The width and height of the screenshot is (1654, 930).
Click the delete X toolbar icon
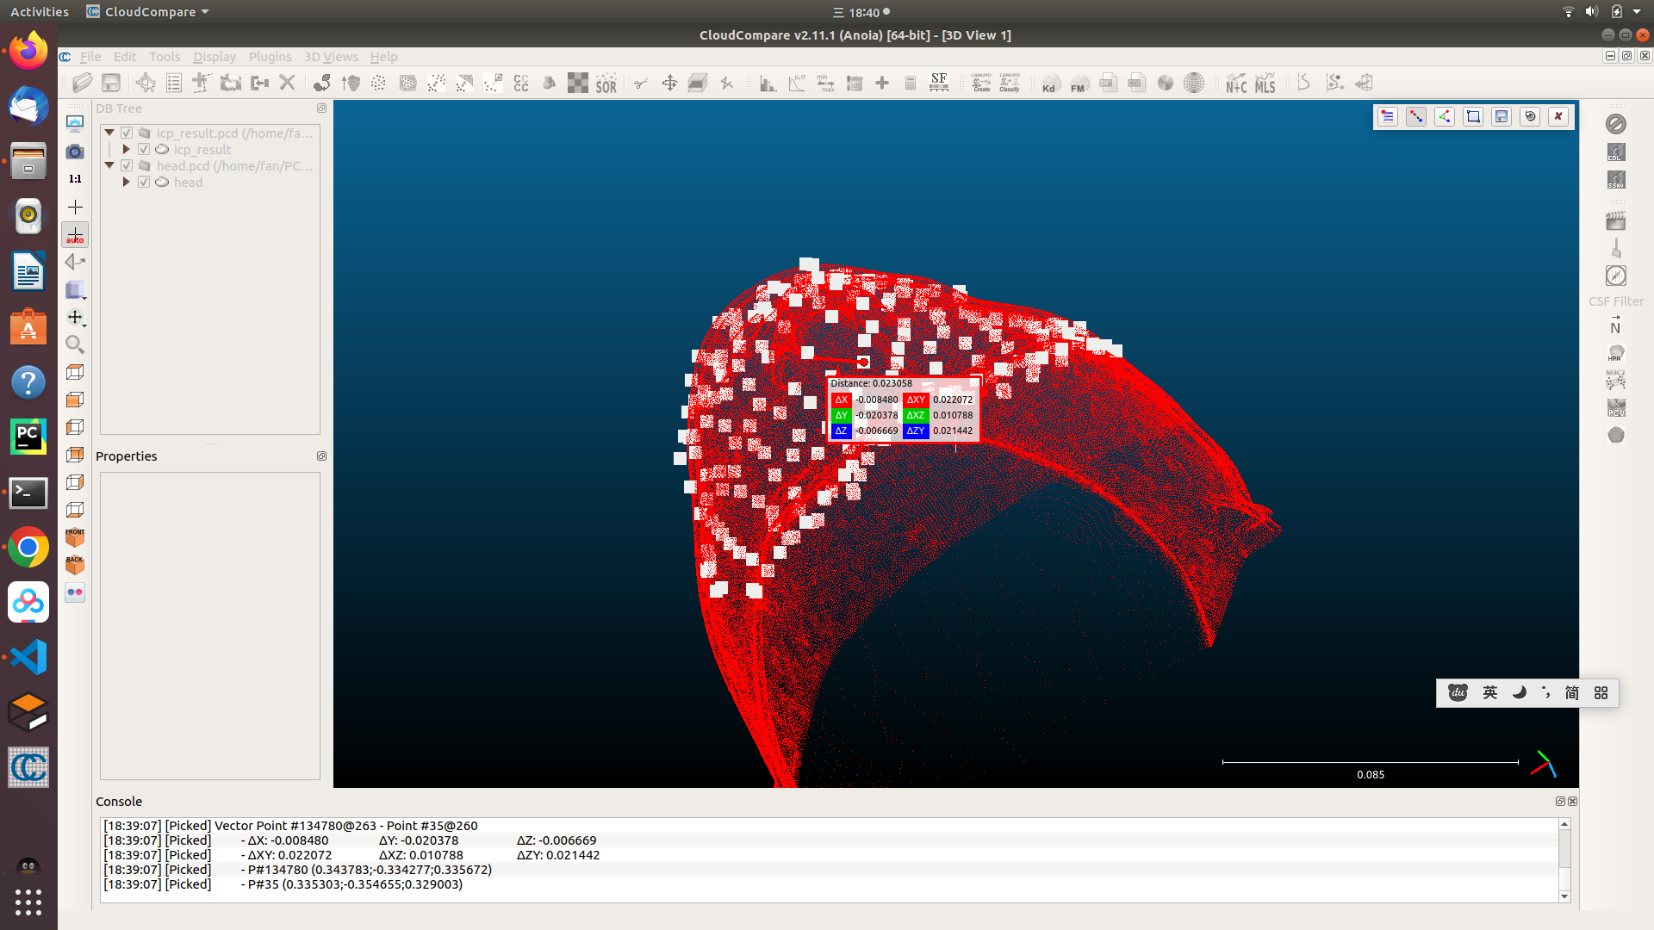point(288,84)
